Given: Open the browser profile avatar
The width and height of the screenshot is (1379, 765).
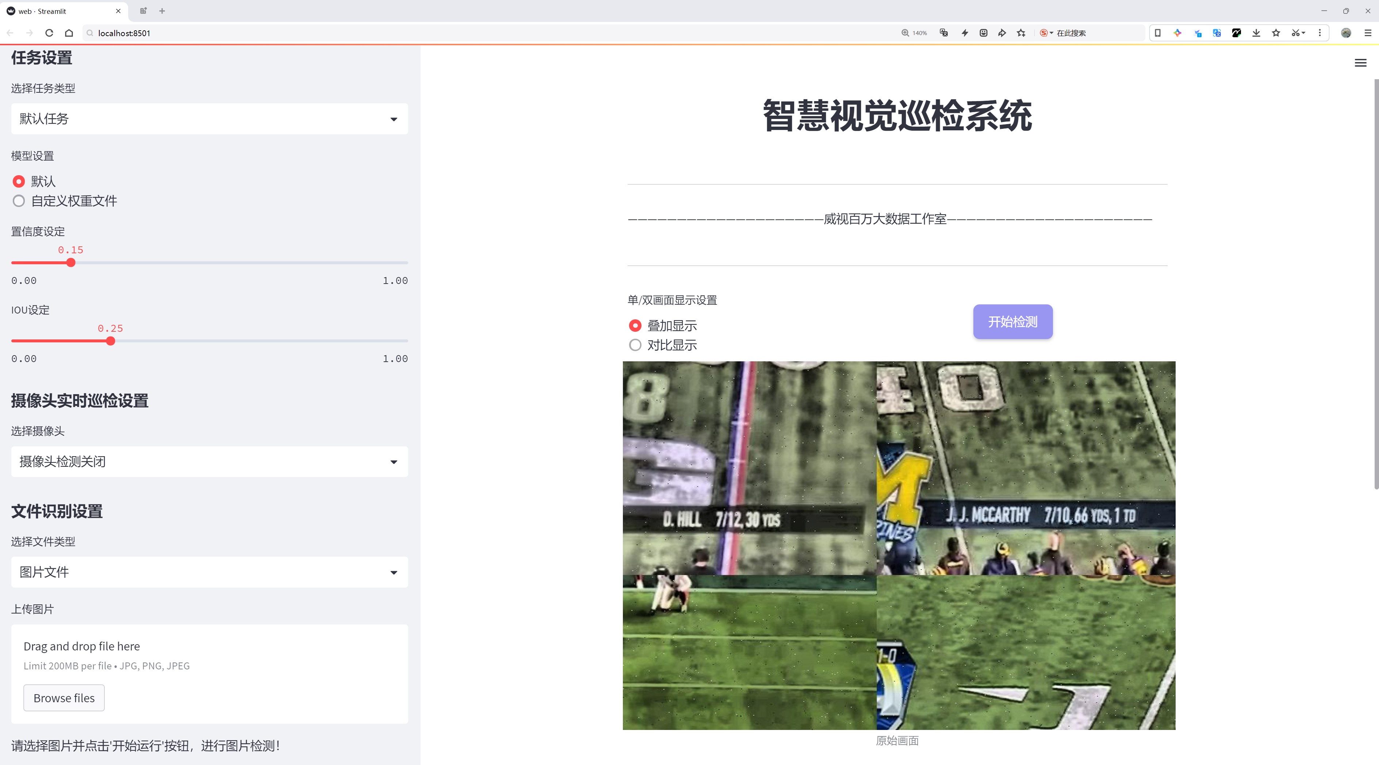Looking at the screenshot, I should point(1346,32).
